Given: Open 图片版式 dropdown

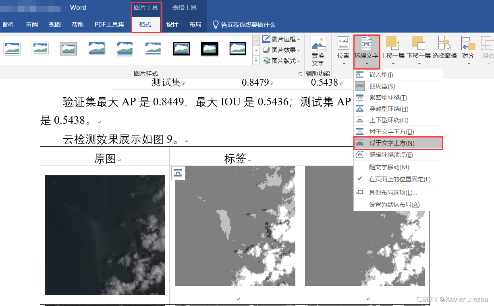Looking at the screenshot, I should (x=281, y=61).
